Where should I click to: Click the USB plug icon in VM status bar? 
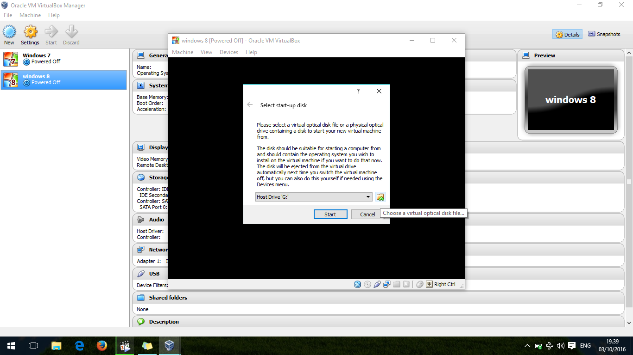click(377, 284)
